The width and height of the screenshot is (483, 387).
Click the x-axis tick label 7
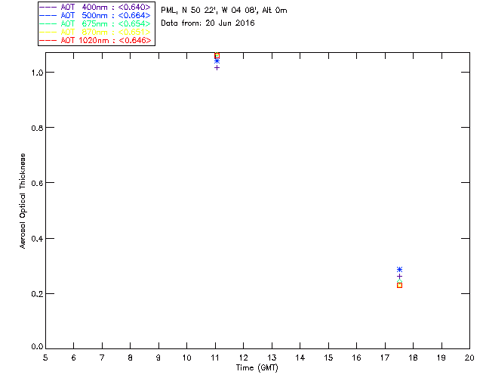click(x=102, y=358)
